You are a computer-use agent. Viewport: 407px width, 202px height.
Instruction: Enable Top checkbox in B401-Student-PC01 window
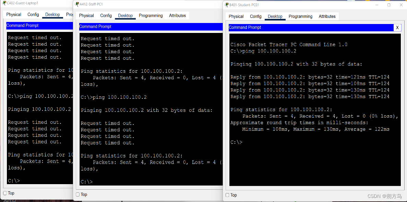[227, 195]
